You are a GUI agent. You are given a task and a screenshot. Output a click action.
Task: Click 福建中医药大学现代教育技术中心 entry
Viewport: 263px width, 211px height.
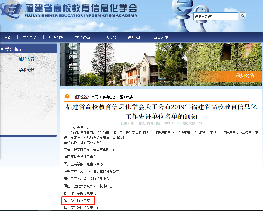pos(88,186)
